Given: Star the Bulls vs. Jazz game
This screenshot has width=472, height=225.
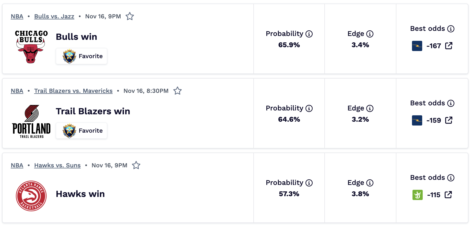Looking at the screenshot, I should [x=130, y=16].
